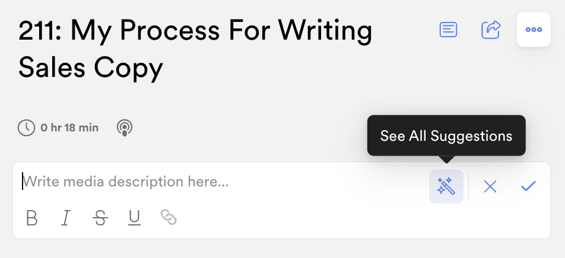Confirm the description with the checkmark icon
The width and height of the screenshot is (565, 258).
coord(528,186)
